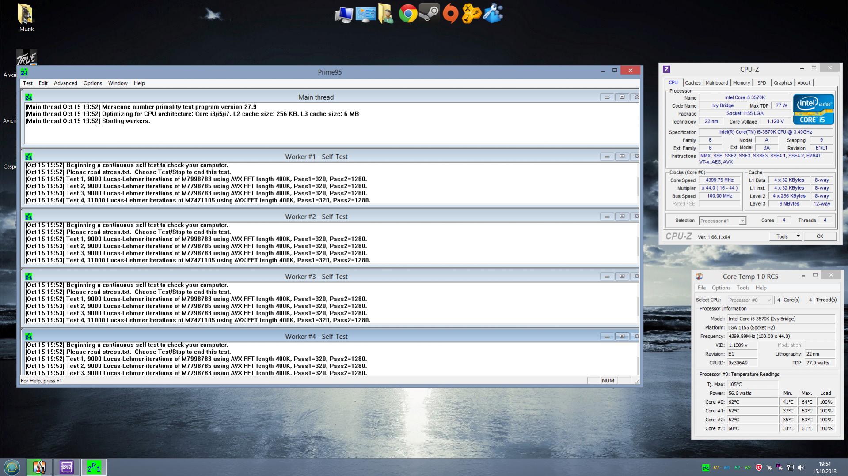The width and height of the screenshot is (848, 476).
Task: Open the user folder icon in the top dock
Action: point(386,14)
